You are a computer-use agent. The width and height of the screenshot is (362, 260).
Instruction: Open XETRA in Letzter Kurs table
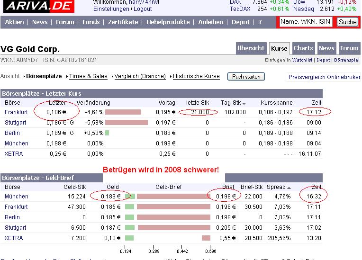click(x=14, y=153)
